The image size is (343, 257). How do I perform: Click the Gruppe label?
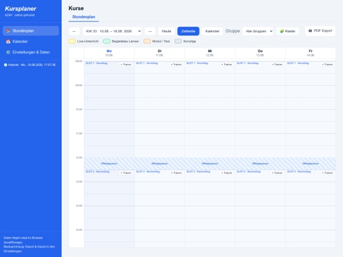[232, 31]
